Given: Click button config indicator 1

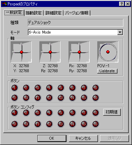Looking at the screenshot, I should click(15, 113).
